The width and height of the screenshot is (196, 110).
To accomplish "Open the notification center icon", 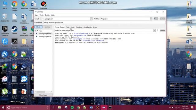I will pos(192,107).
